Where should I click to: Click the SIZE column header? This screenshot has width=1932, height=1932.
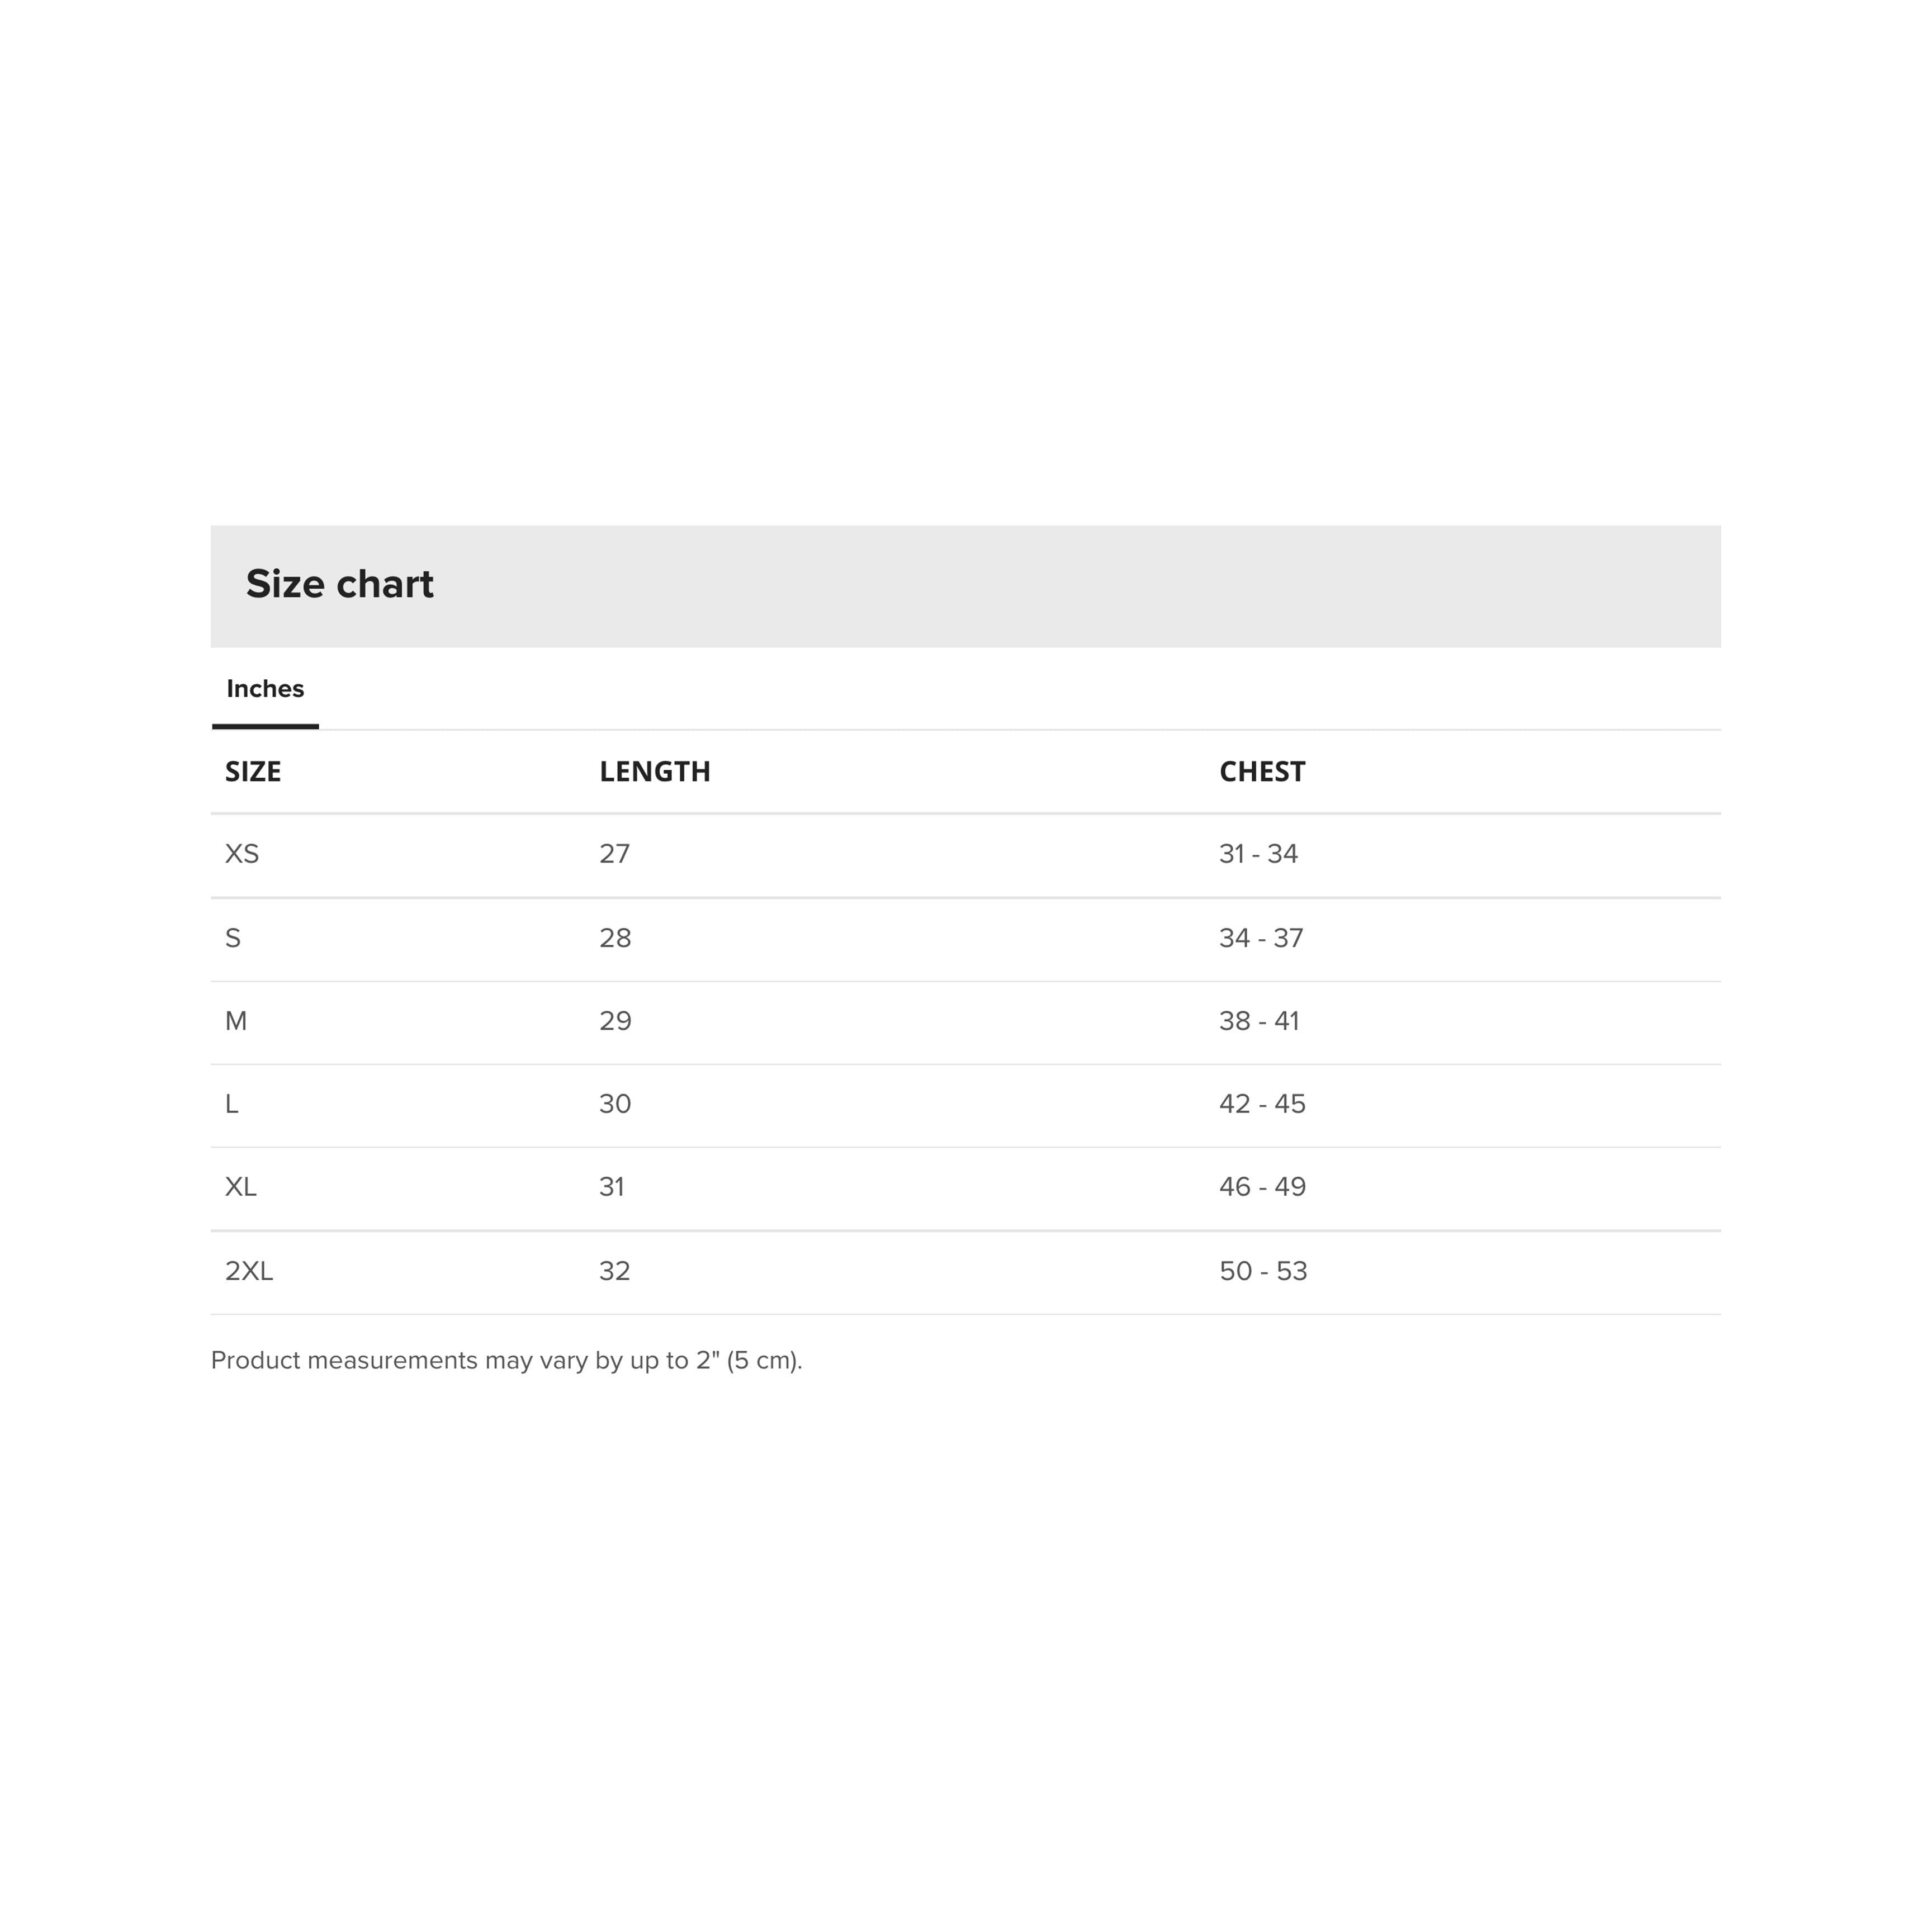253,771
